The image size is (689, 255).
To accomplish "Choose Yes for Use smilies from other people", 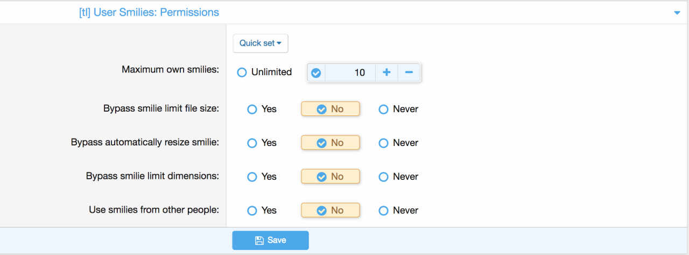I will point(252,211).
